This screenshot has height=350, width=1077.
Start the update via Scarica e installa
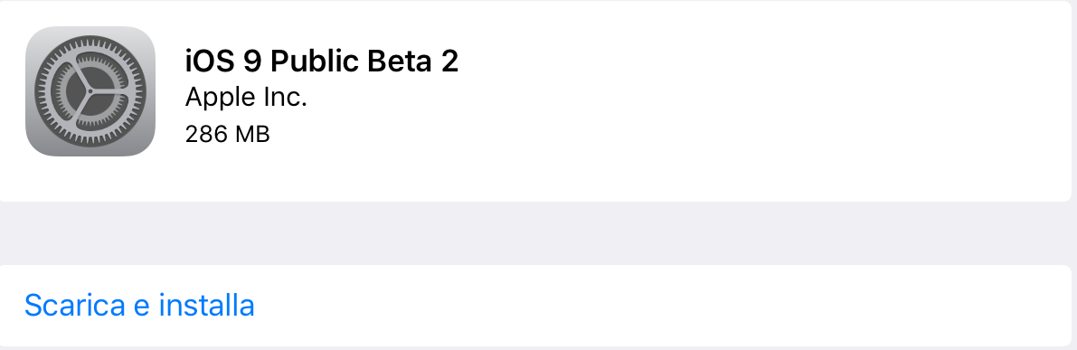click(535, 306)
